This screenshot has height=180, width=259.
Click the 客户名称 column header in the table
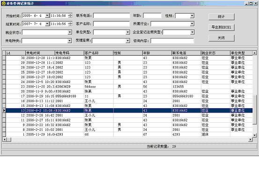99,53
